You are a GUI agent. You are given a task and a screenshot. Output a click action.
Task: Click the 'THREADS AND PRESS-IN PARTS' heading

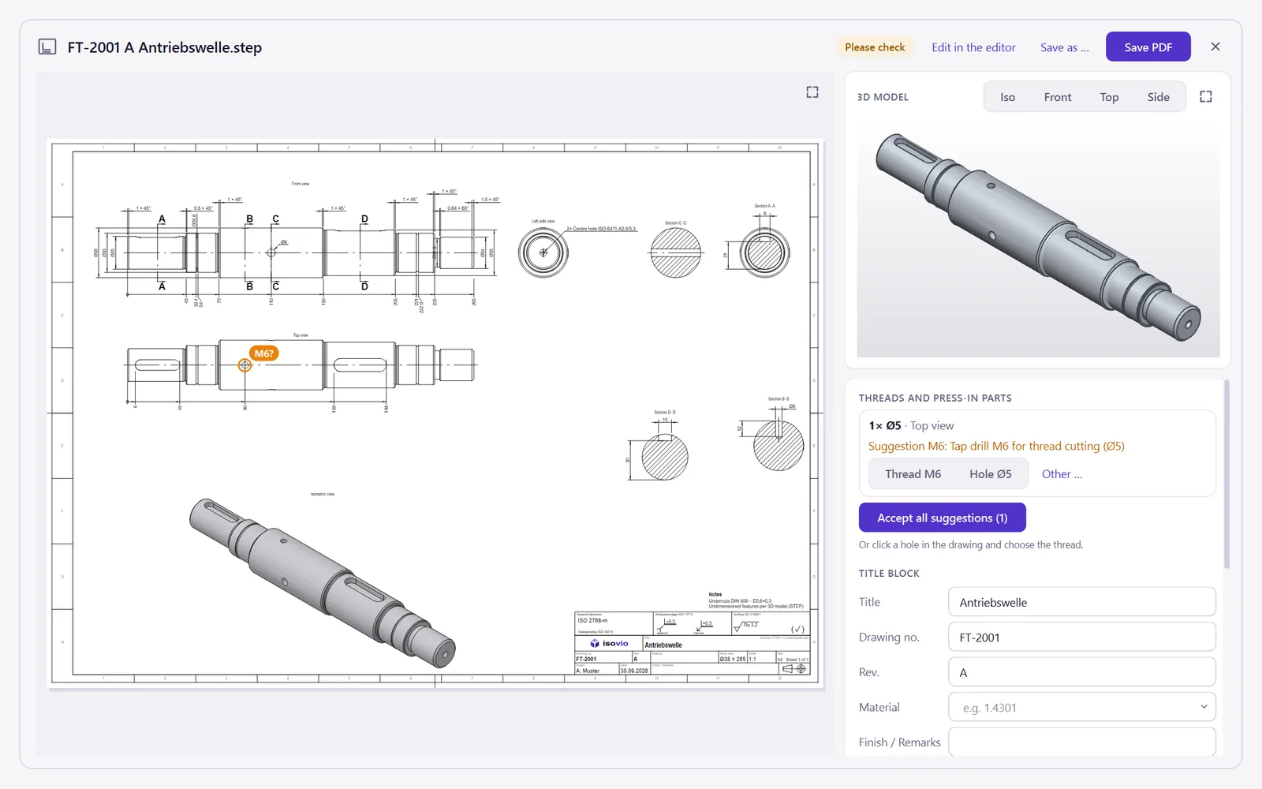click(x=935, y=398)
